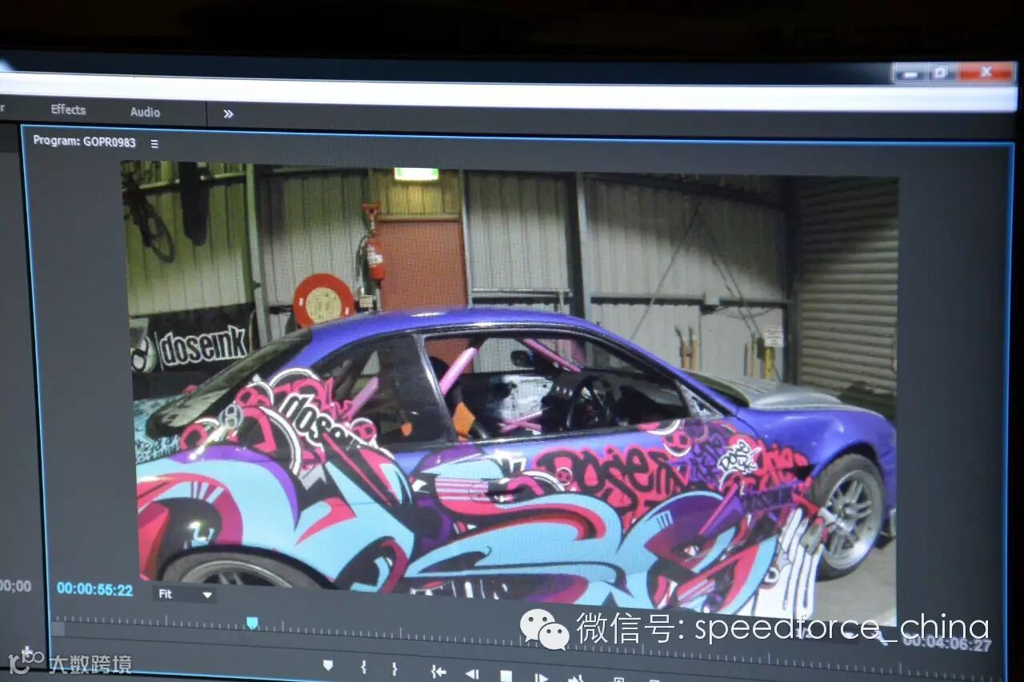Select the Program: GOPR0983 monitor tab
Screen dimensions: 1024x682
(84, 142)
